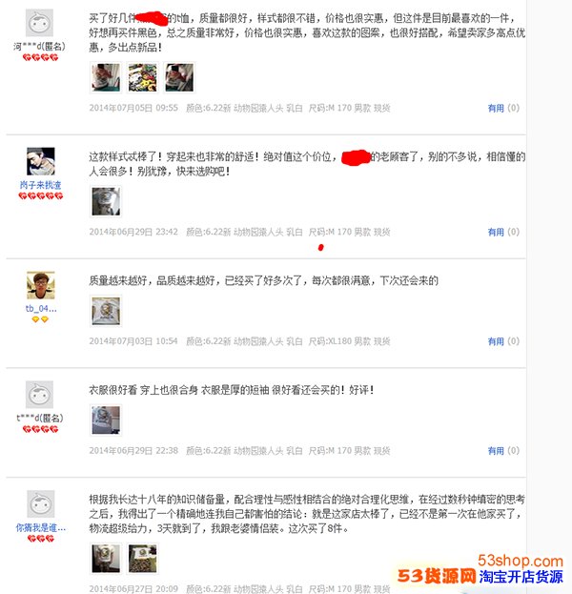
Task: Click red heart rating under 你猜我是谁...
Action: pyautogui.click(x=41, y=539)
